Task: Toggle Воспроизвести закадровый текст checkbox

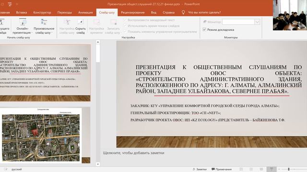Action: click(x=125, y=20)
